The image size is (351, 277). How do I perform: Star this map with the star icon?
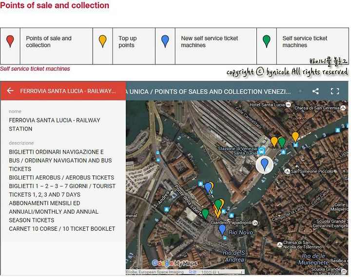click(300, 91)
